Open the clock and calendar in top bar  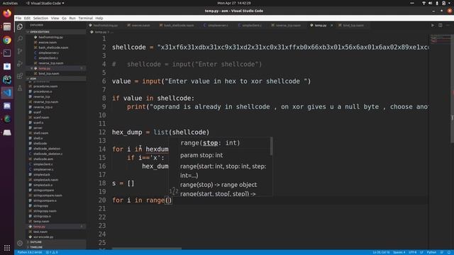pos(234,3)
